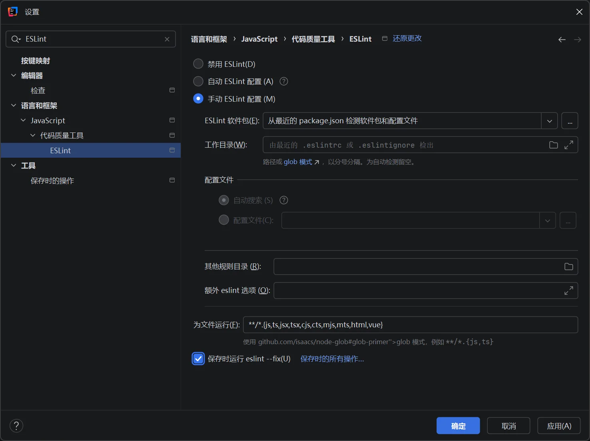Click the 还原更改 link

[x=407, y=38]
